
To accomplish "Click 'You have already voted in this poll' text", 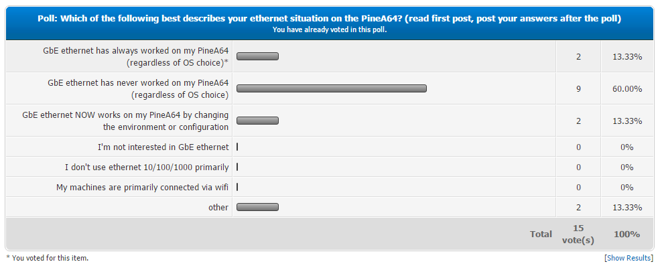I will 329,30.
